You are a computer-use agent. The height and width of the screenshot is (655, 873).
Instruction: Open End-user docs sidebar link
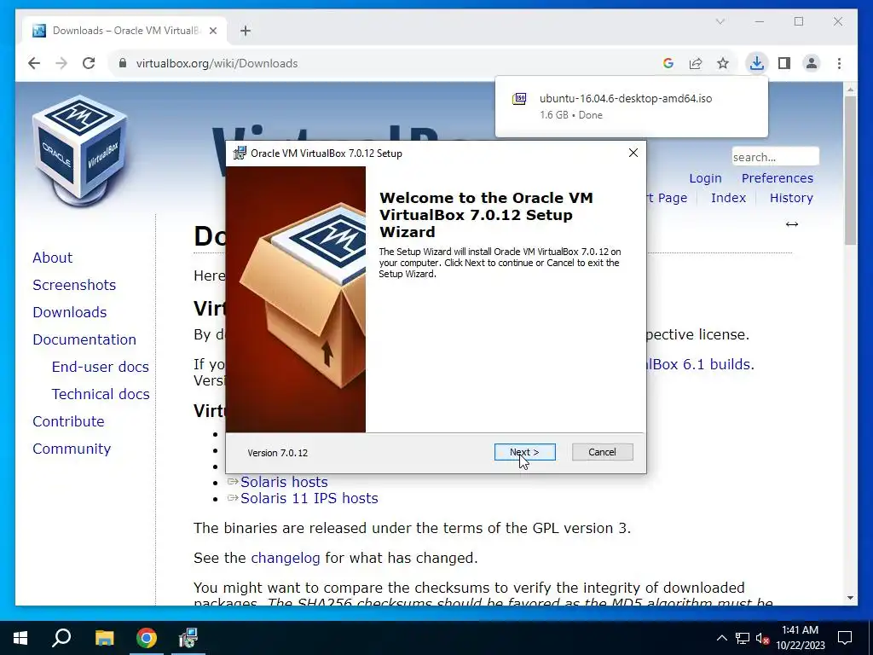click(x=101, y=367)
